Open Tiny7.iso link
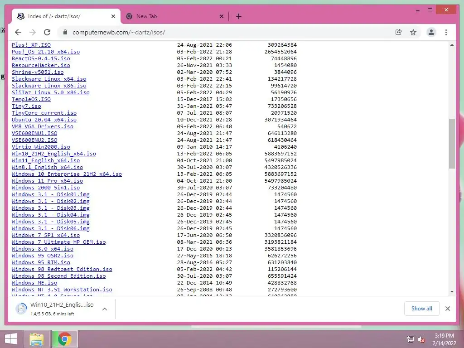 click(x=26, y=106)
